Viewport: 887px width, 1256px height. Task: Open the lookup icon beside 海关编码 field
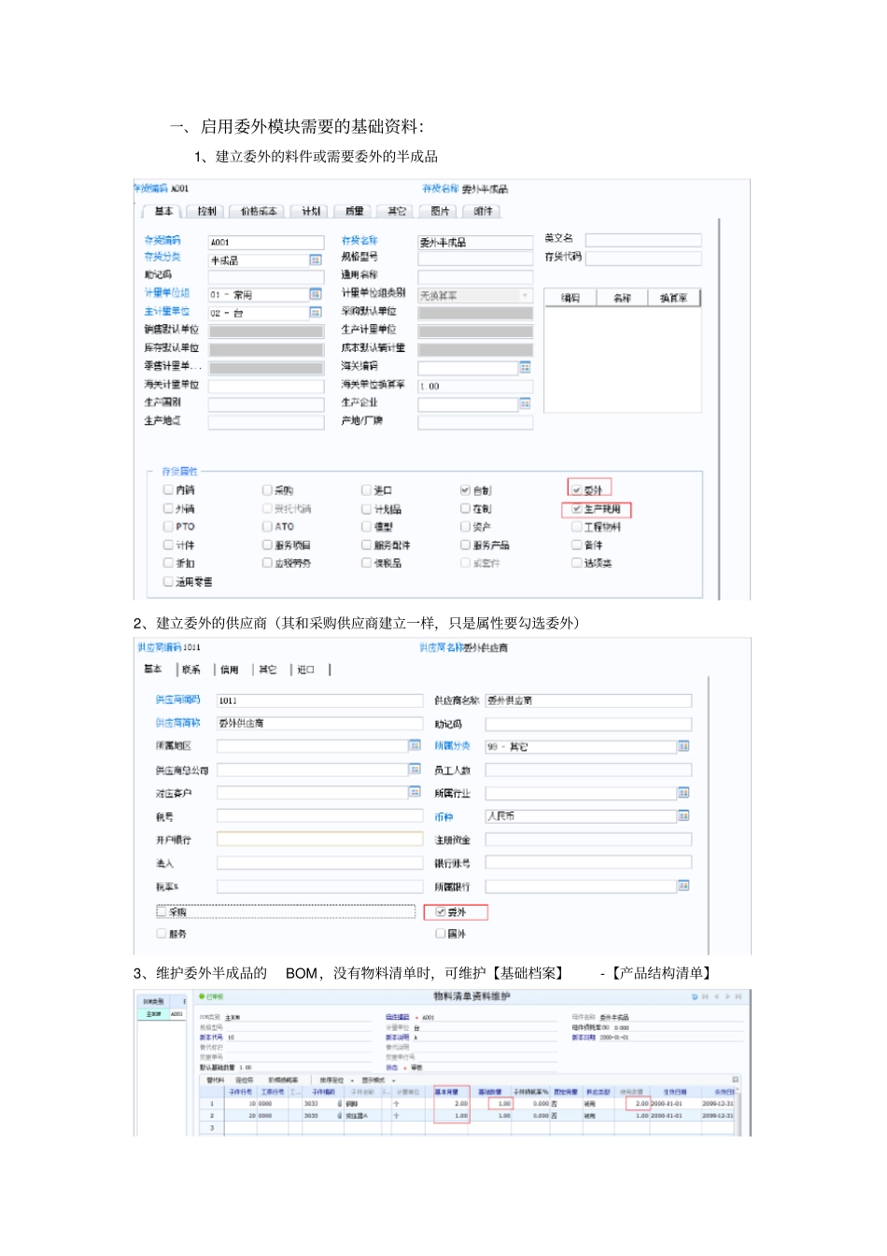(525, 367)
